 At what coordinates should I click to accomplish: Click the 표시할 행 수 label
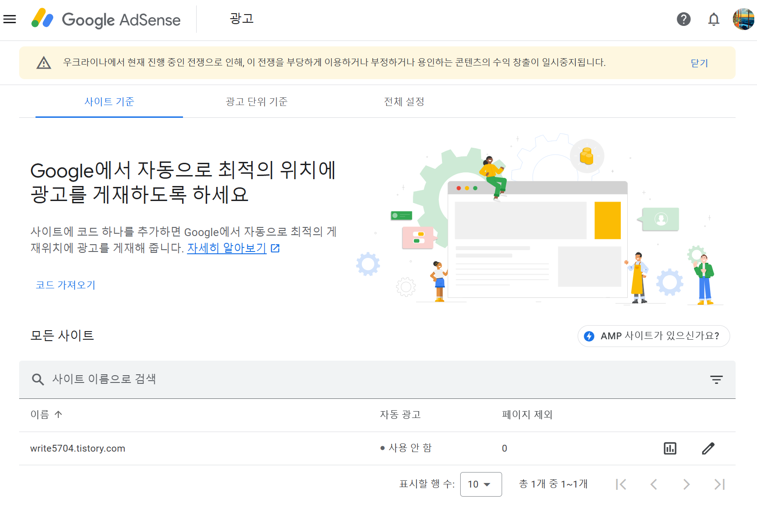click(x=427, y=484)
